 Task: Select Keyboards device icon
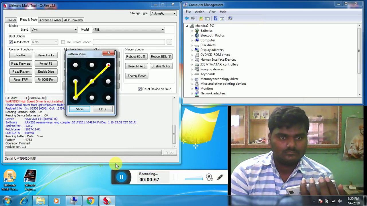point(197,74)
